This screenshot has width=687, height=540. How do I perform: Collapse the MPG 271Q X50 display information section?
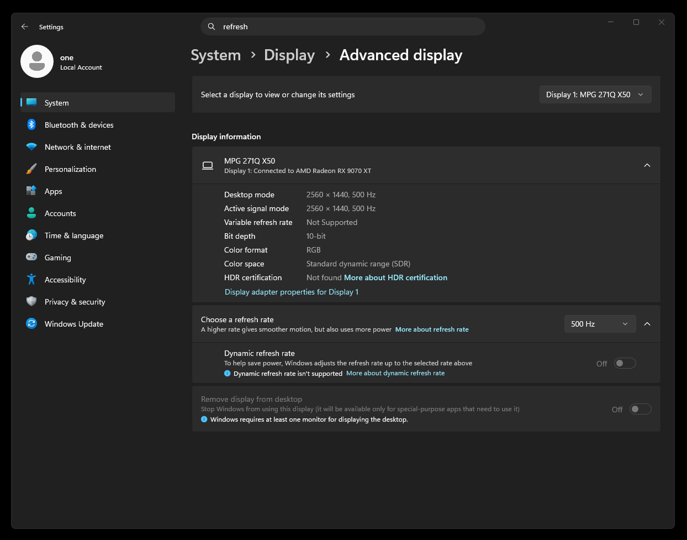tap(647, 165)
